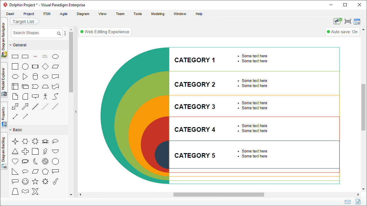Select the crescent moon shape

(x=35, y=161)
